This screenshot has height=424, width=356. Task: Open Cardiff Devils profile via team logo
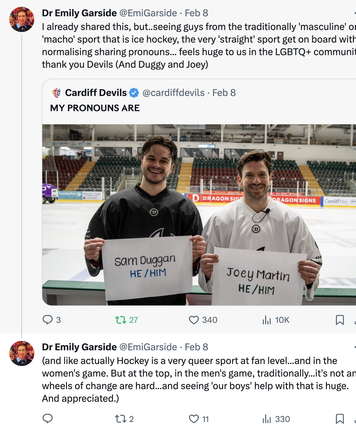click(x=56, y=93)
